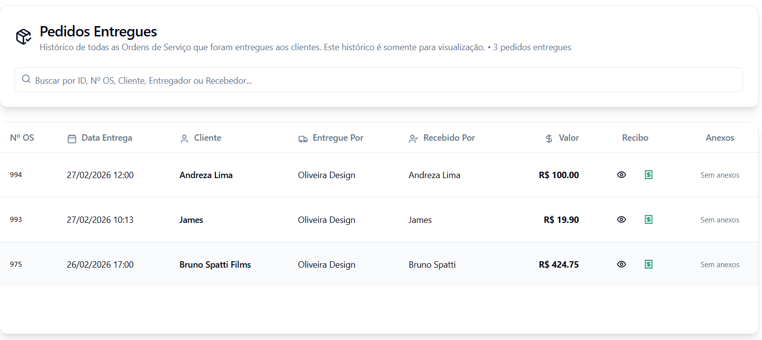Click the magnifier icon in the search bar
This screenshot has height=340, width=762.
[x=26, y=79]
